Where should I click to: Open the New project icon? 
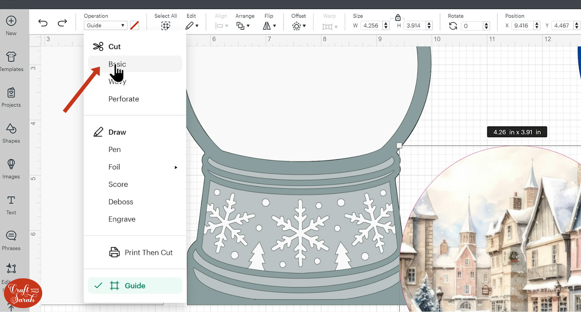click(11, 21)
